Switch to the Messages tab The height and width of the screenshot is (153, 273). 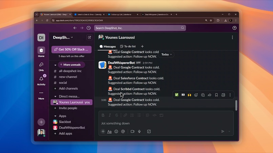[x=108, y=46]
